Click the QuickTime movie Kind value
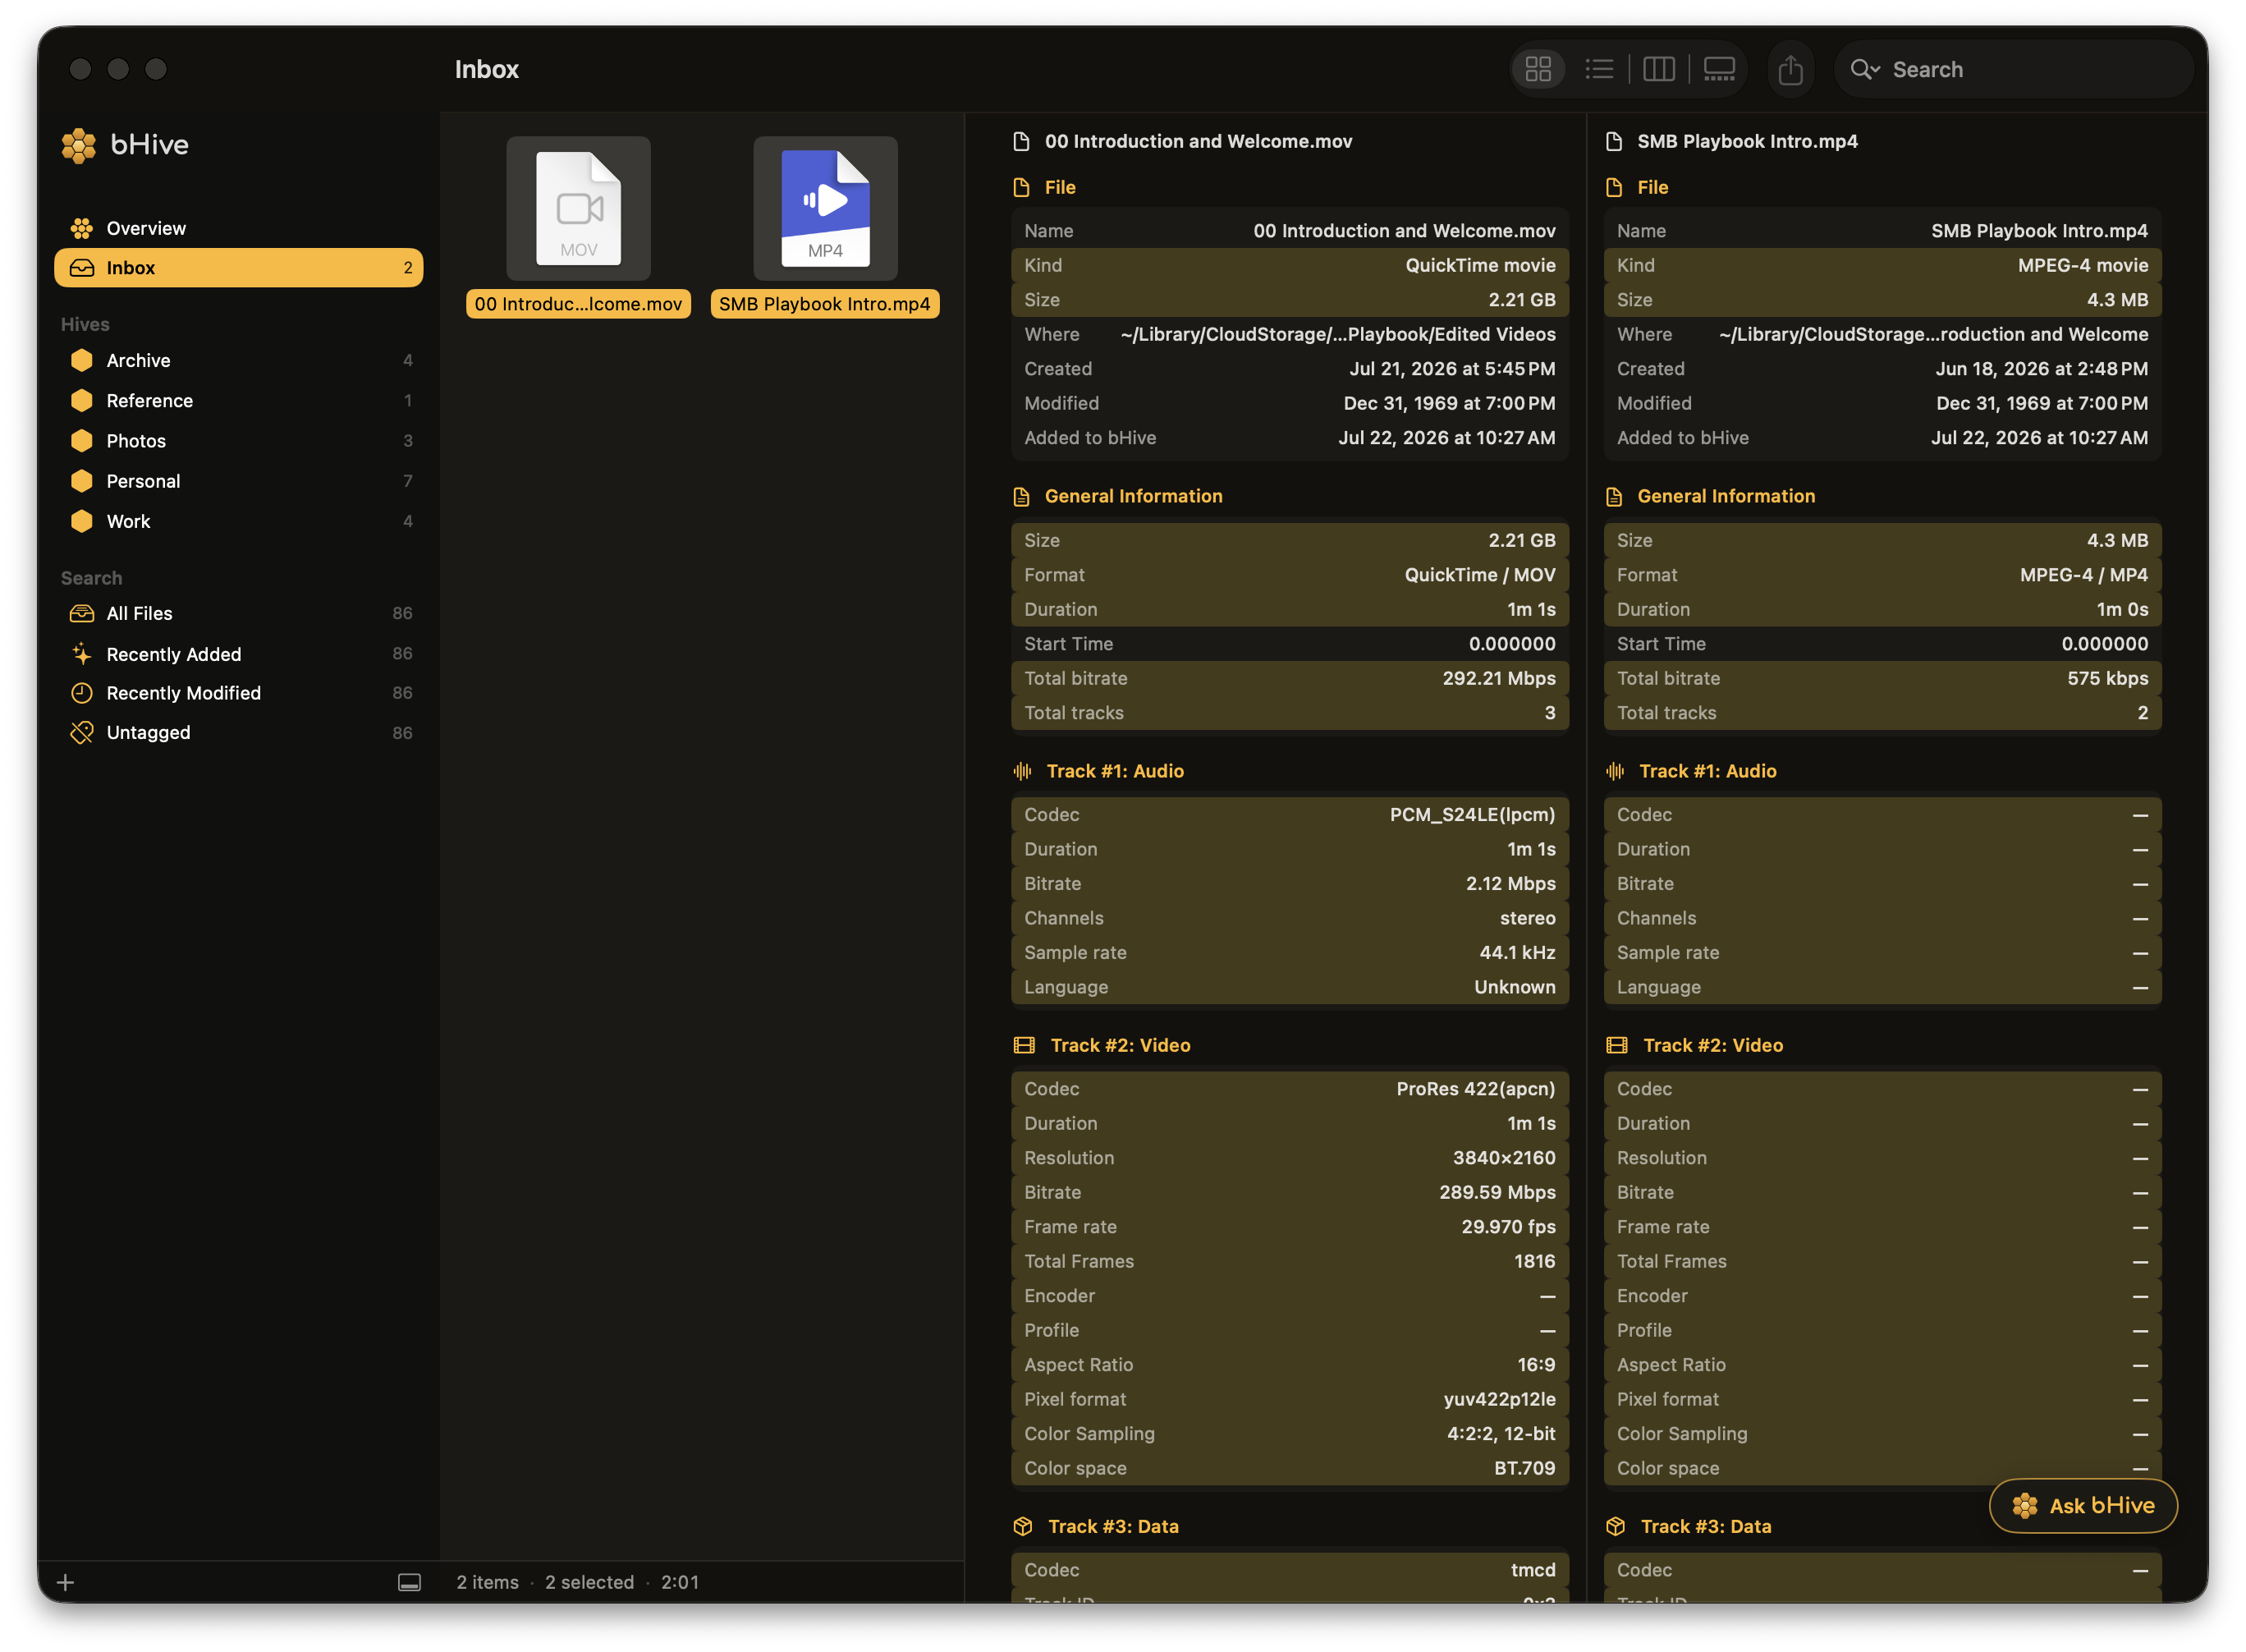 point(1480,265)
